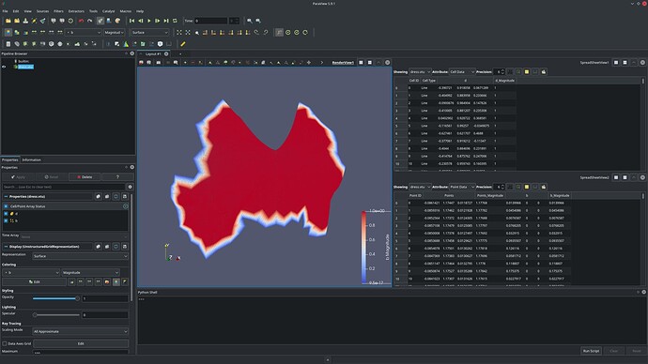The width and height of the screenshot is (648, 364).
Task: Click the Edit button beside Data Axes Grid
Action: 81,343
